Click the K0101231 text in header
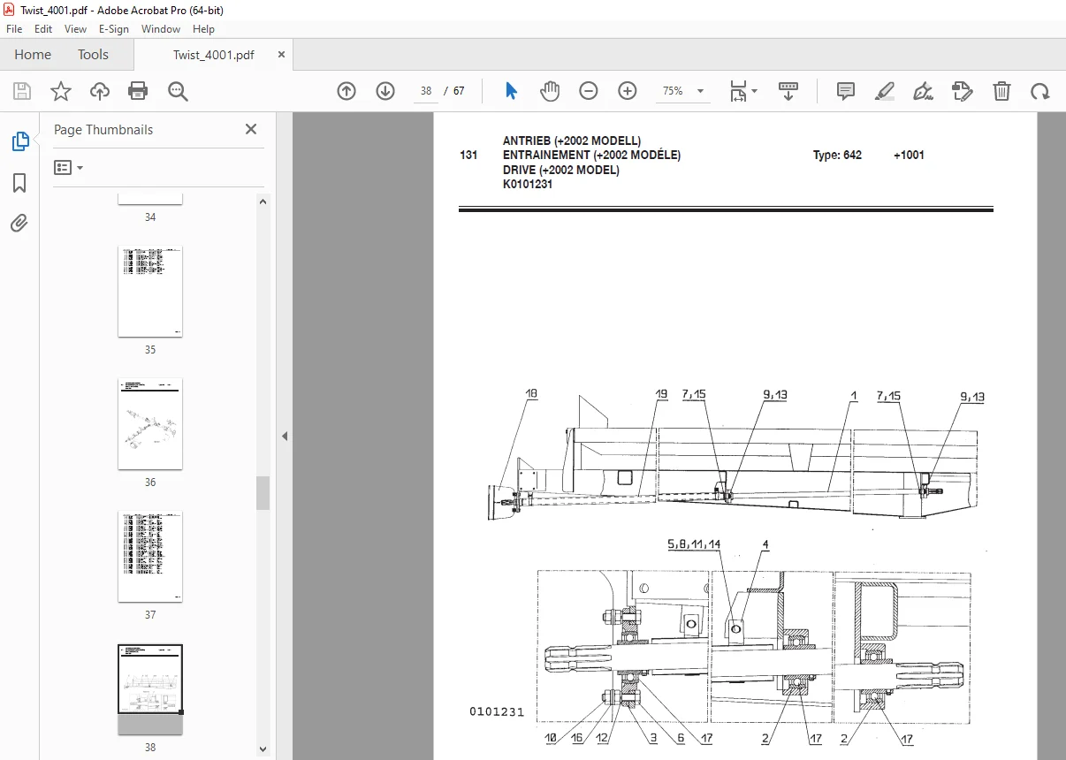 pos(528,185)
